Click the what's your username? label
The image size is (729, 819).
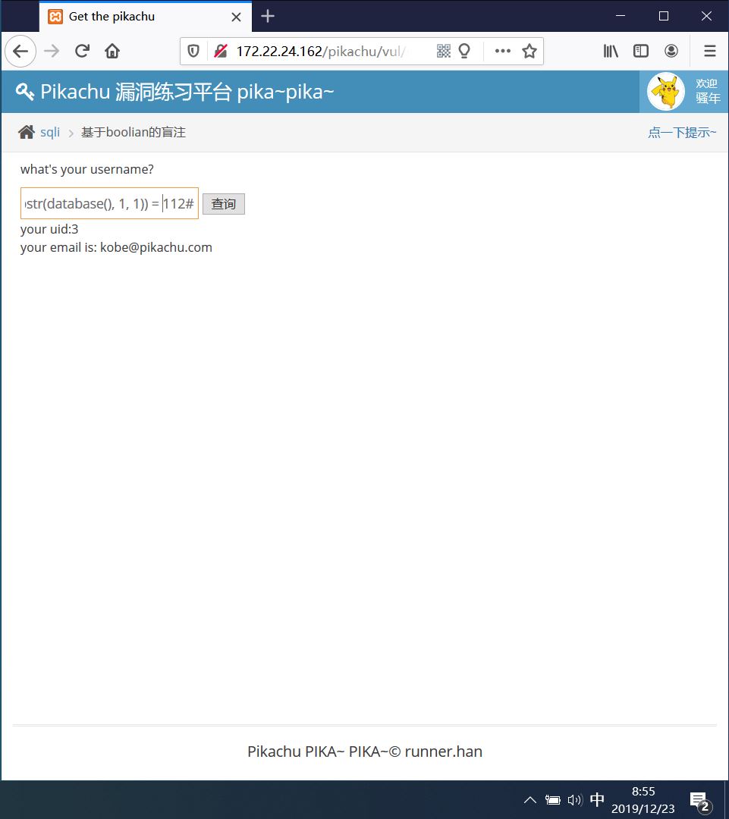pos(86,169)
